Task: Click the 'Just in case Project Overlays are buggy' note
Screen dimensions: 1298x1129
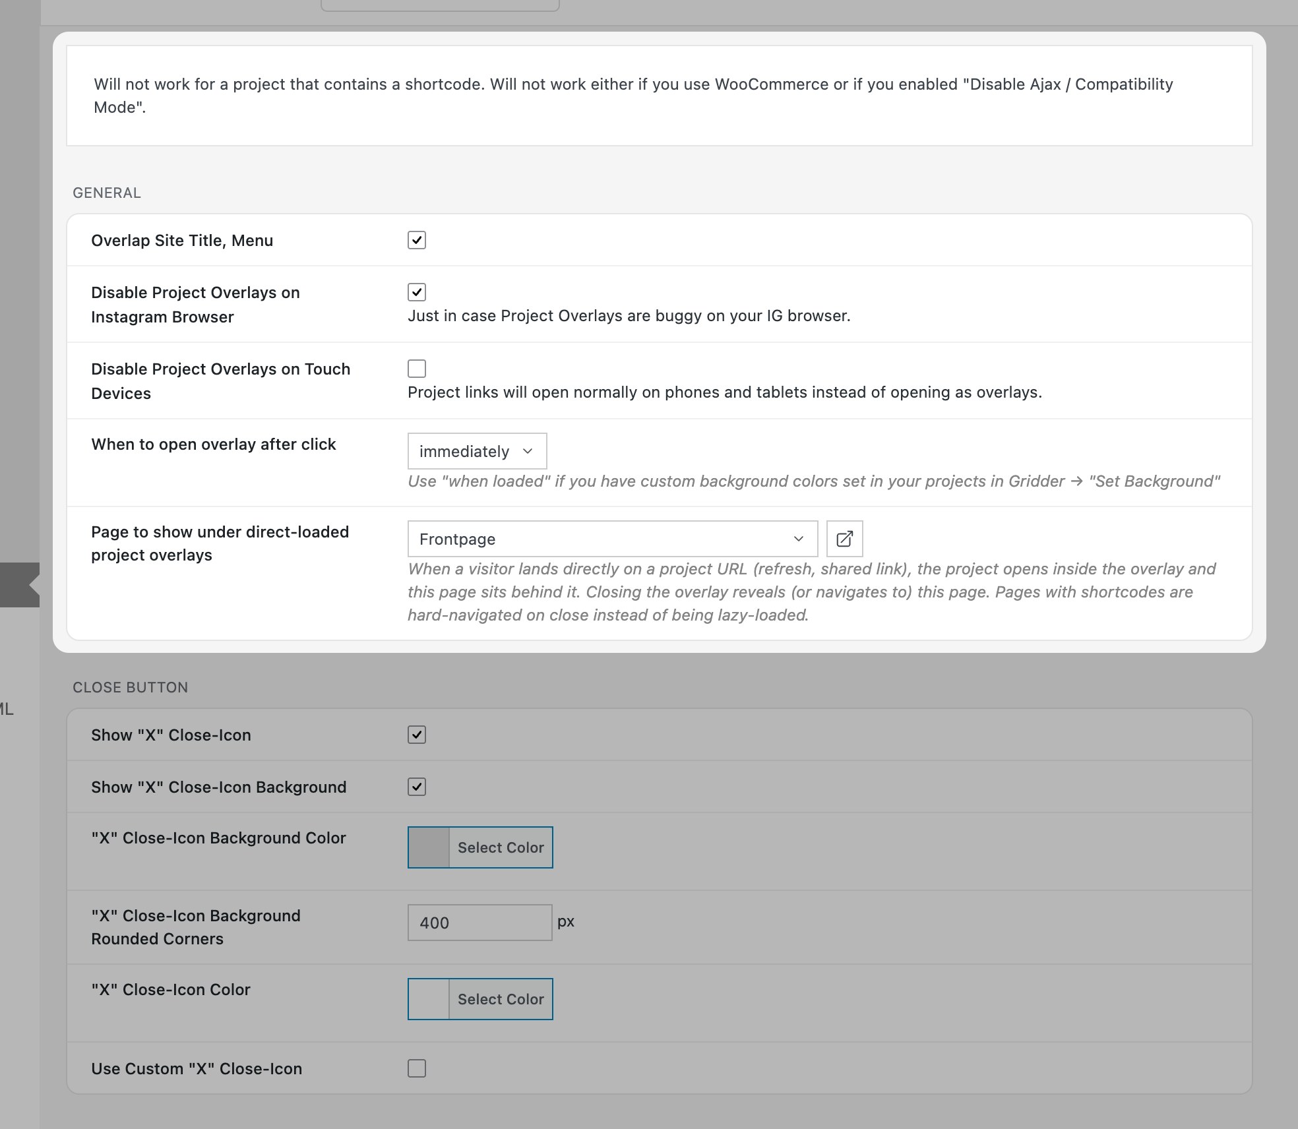Action: point(629,316)
